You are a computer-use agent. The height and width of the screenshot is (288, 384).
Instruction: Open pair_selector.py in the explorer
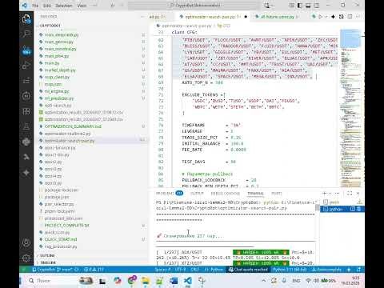(x=58, y=204)
